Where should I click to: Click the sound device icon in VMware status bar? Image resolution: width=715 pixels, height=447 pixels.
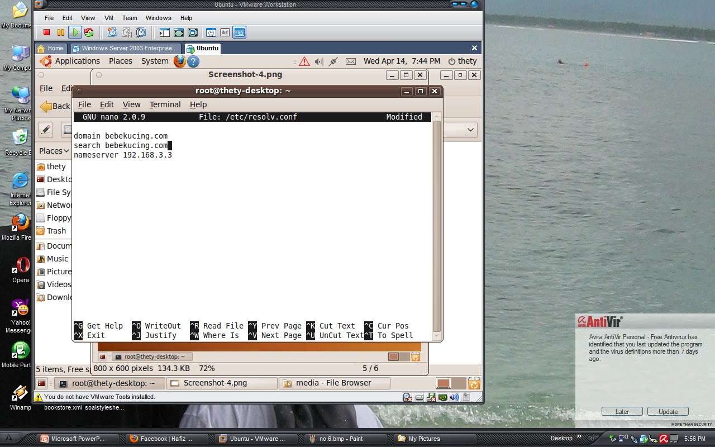[454, 397]
